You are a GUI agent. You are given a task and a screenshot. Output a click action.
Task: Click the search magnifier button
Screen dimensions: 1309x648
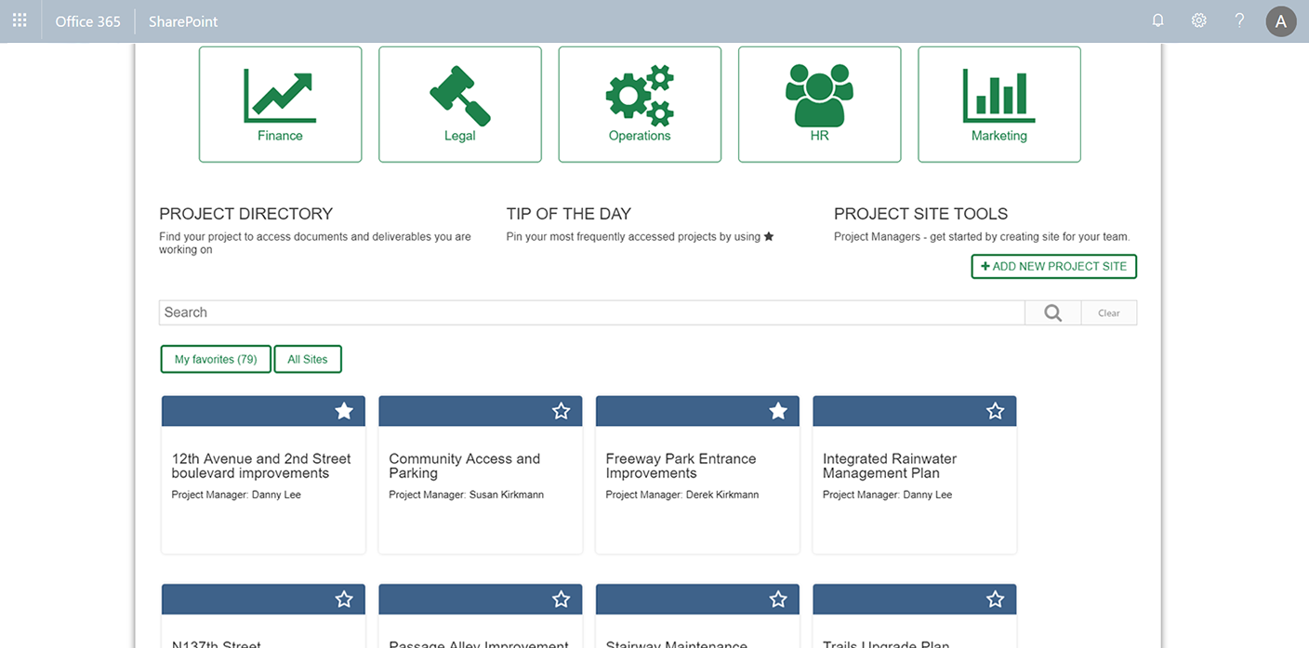(1052, 312)
